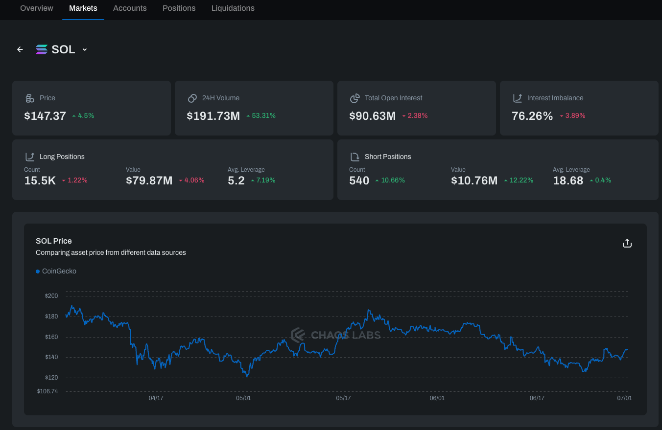The width and height of the screenshot is (662, 430).
Task: Click the Total Open Interest label
Action: [x=394, y=98]
